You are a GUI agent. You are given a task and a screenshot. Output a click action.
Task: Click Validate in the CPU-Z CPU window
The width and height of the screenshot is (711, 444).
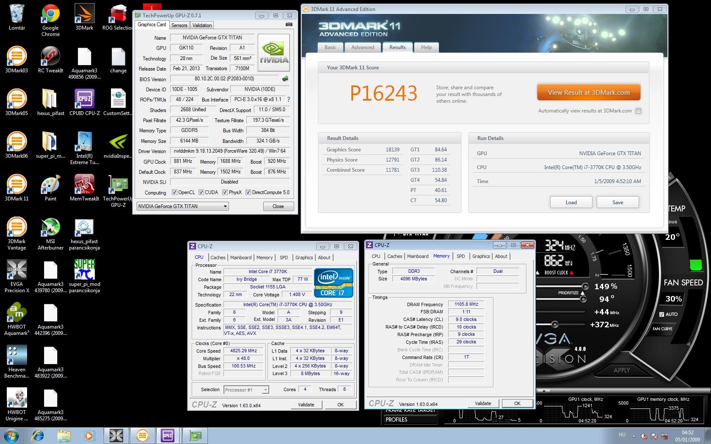[306, 405]
